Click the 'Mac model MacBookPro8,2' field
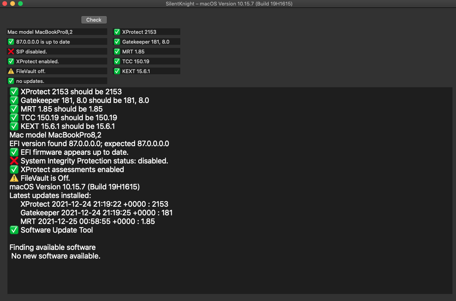456x301 pixels. pyautogui.click(x=57, y=32)
